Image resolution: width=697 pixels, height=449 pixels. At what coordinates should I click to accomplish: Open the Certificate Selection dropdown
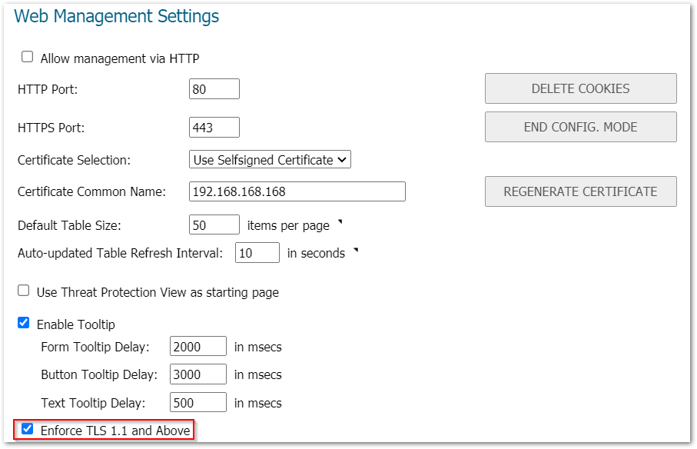click(270, 160)
